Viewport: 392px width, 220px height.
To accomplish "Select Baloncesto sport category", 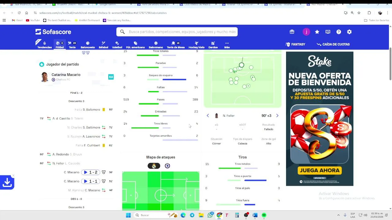I will tap(88, 45).
